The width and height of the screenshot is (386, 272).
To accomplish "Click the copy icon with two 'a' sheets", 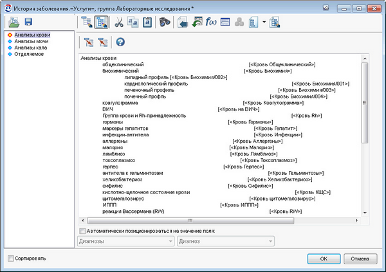I will coord(133,22).
